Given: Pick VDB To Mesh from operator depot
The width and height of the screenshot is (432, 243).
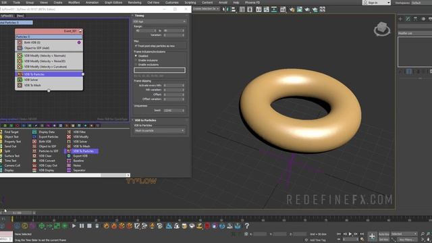Looking at the screenshot, I should (78, 146).
